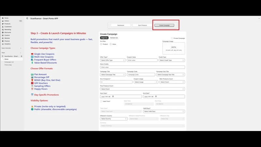The width and height of the screenshot is (261, 147).
Task: Click the Scanfluence logo in the page header
Action: pyautogui.click(x=27, y=19)
